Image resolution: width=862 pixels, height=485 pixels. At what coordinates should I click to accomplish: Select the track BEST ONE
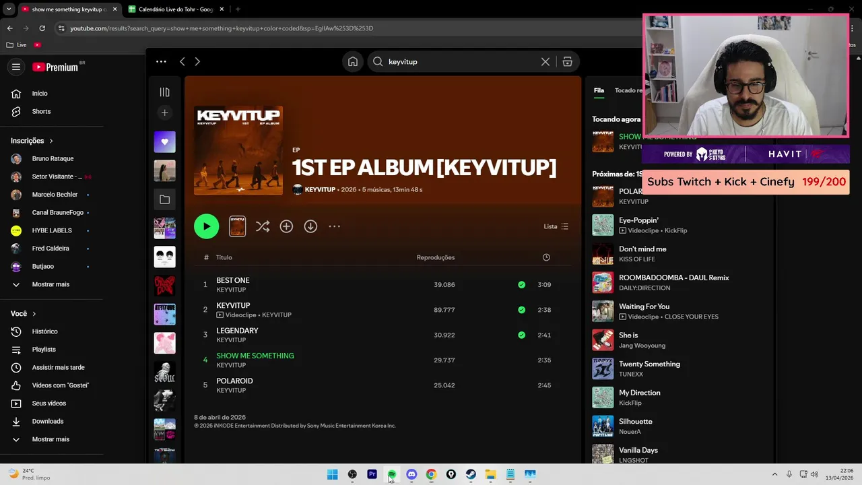pos(232,280)
